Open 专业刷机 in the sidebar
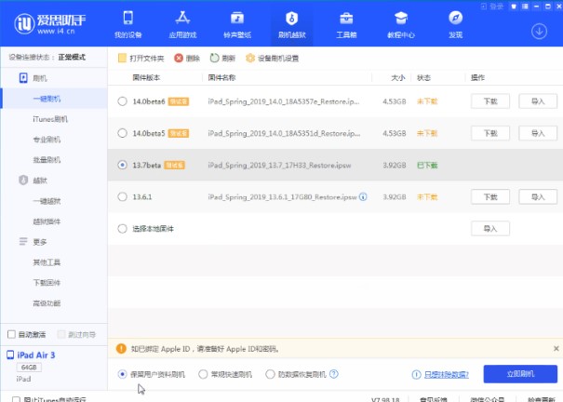Screen dimensions: 563x402 (x=47, y=140)
